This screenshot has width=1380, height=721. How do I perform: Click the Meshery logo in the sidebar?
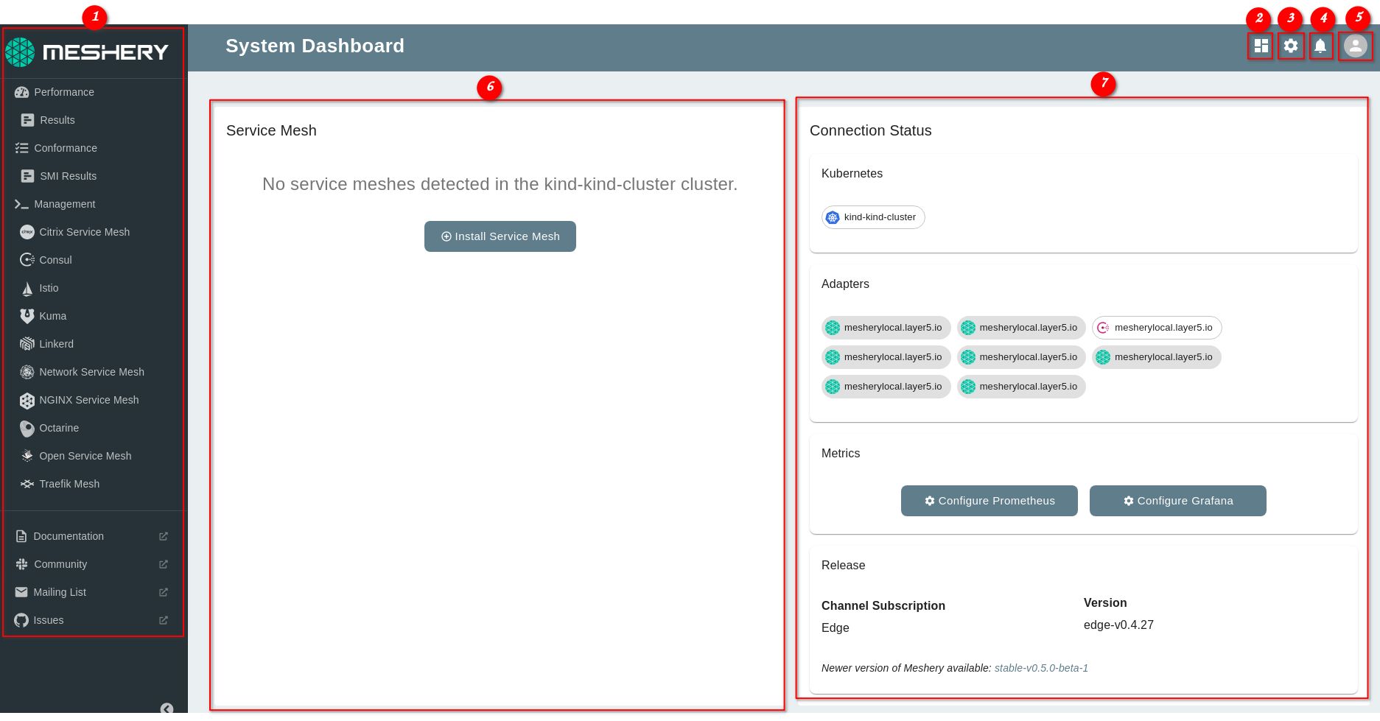click(x=87, y=52)
